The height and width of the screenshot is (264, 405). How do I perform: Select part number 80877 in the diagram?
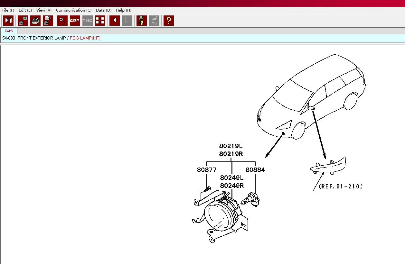(207, 170)
